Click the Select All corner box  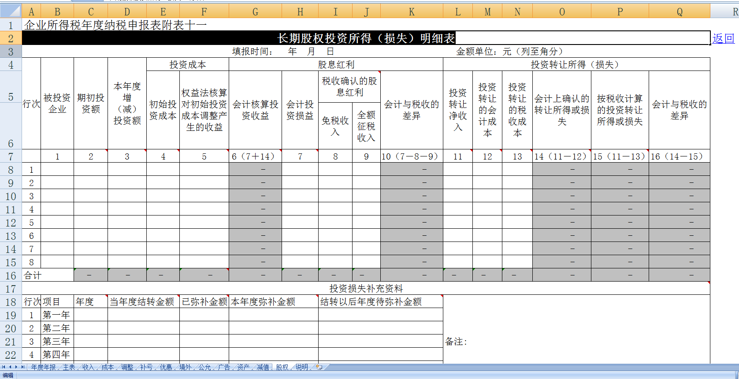(11, 11)
